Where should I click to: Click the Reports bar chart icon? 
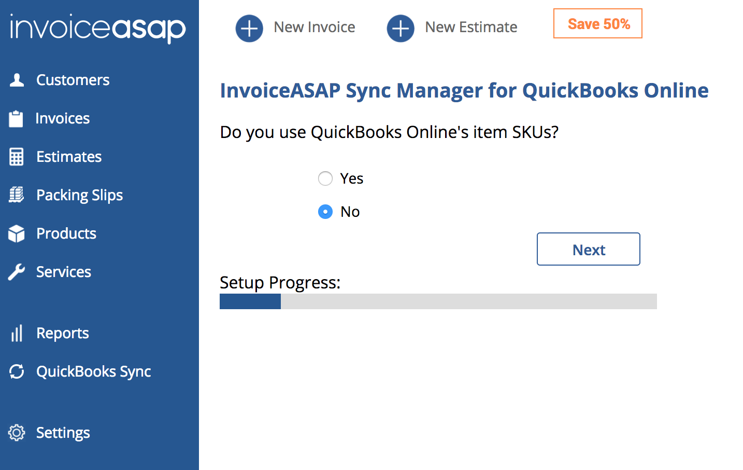point(17,333)
